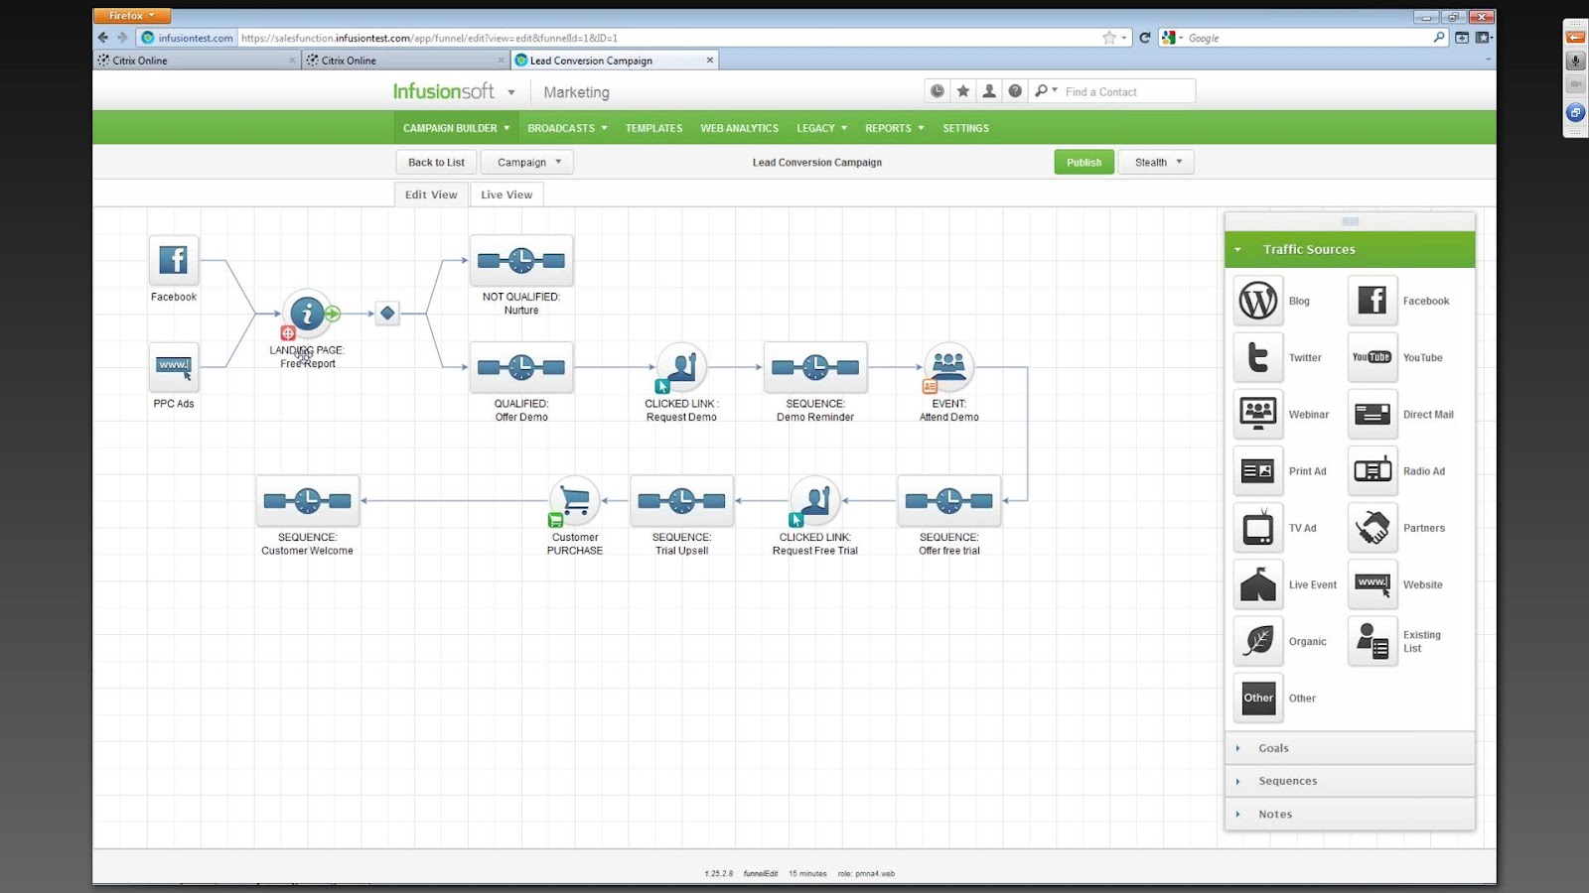Viewport: 1589px width, 893px height.
Task: Select the Twitter traffic source icon
Action: pyautogui.click(x=1257, y=357)
